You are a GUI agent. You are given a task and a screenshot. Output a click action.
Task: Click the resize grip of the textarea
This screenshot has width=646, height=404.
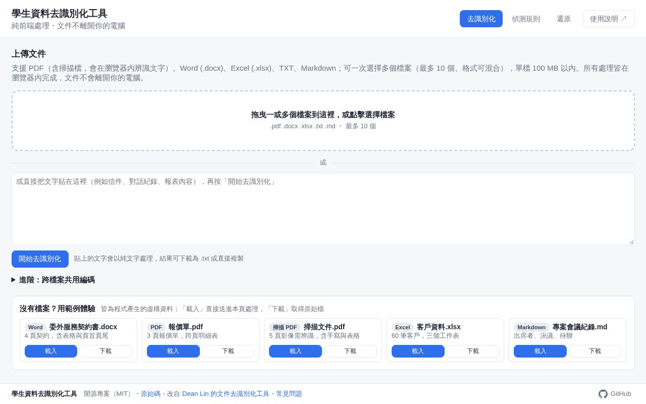tap(631, 241)
